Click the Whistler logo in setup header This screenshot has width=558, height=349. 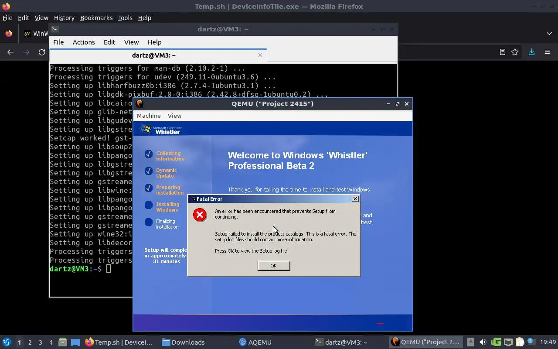click(x=161, y=129)
